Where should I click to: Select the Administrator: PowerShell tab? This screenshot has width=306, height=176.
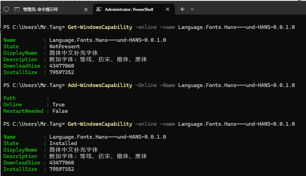pos(129,9)
